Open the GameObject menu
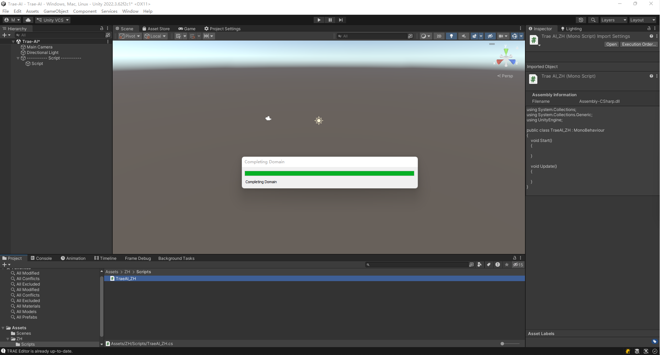The height and width of the screenshot is (355, 660). click(56, 11)
